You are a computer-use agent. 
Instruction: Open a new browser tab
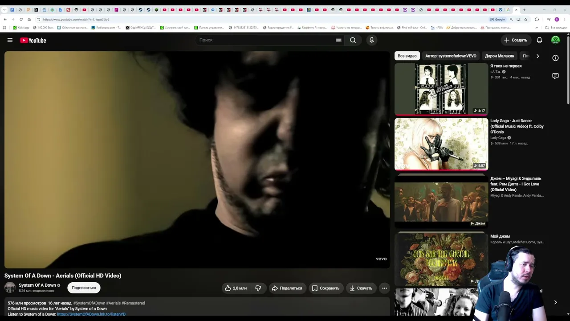[x=524, y=10]
